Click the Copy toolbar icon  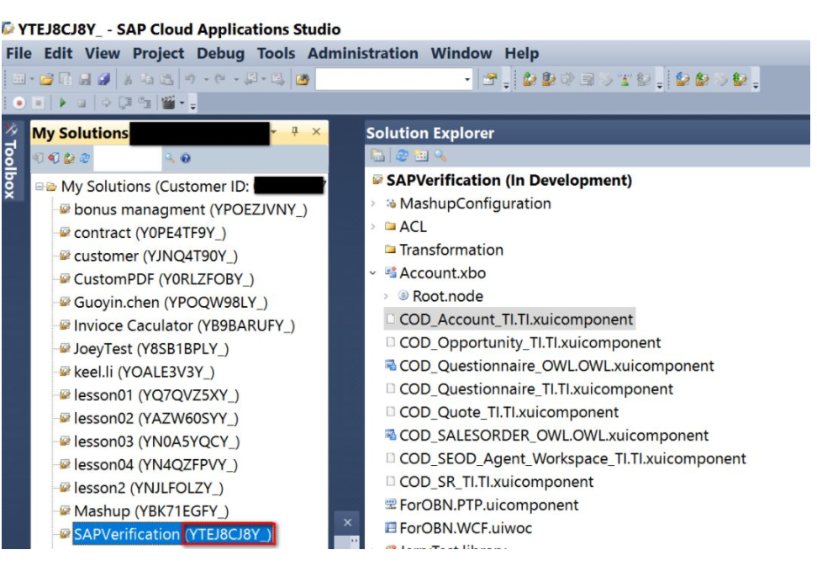(147, 79)
